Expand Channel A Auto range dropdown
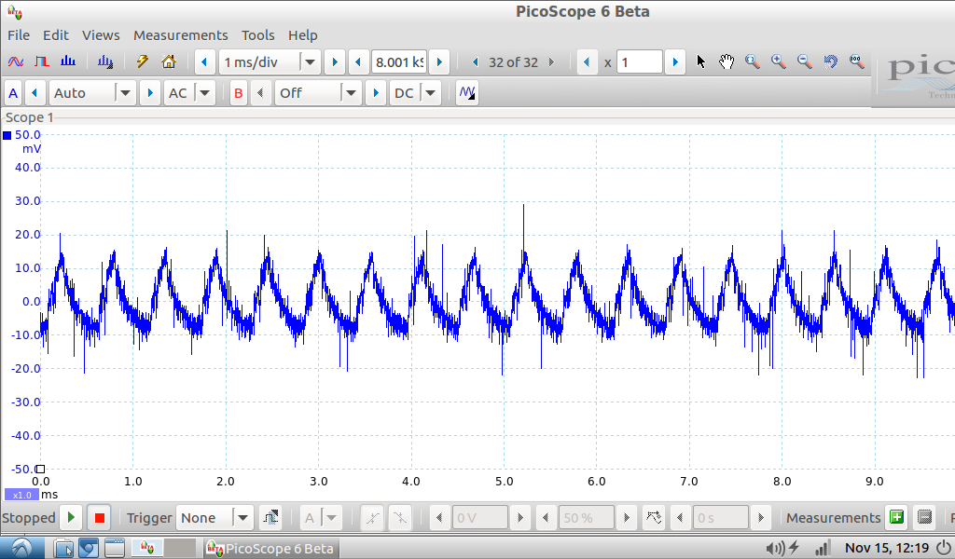Image resolution: width=955 pixels, height=559 pixels. (x=125, y=93)
